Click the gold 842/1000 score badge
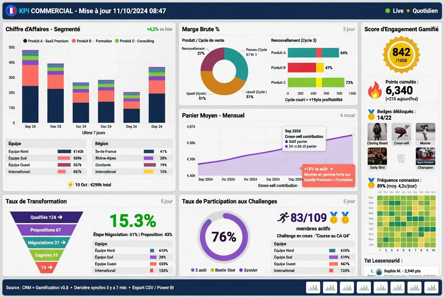This screenshot has width=444, height=298. tap(401, 55)
